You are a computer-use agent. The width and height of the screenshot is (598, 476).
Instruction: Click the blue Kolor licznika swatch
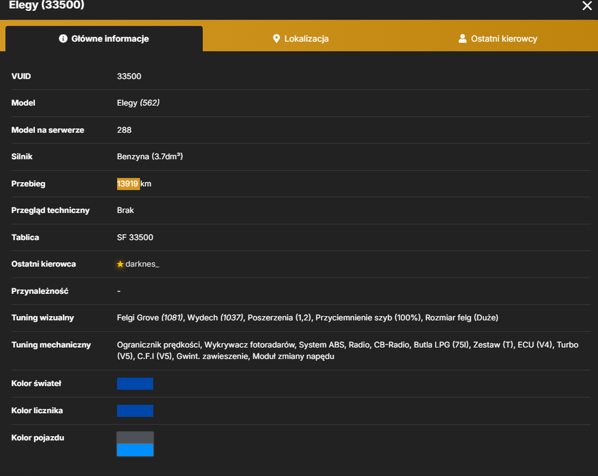point(135,411)
